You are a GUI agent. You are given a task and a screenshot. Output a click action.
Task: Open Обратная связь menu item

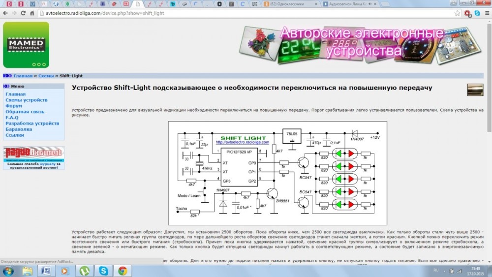(25, 112)
